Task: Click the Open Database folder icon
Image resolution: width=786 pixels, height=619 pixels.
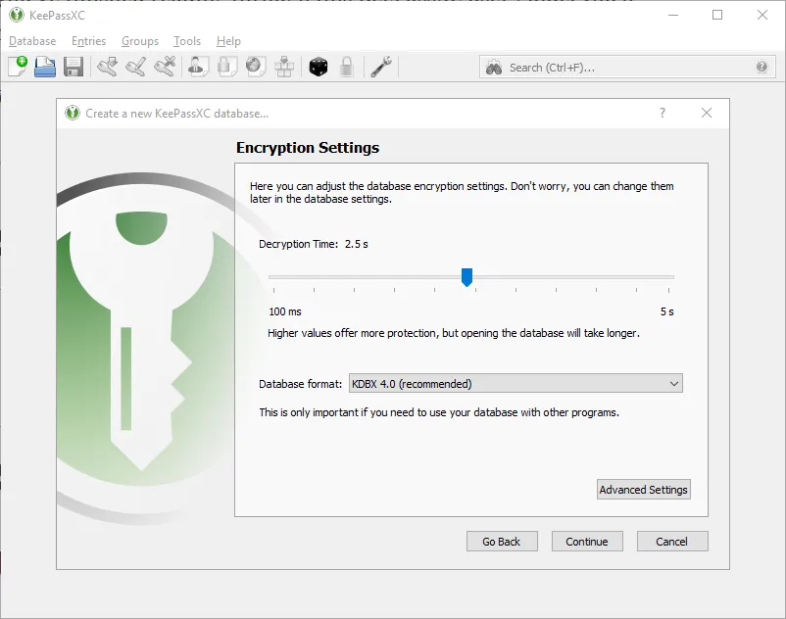Action: pos(45,67)
